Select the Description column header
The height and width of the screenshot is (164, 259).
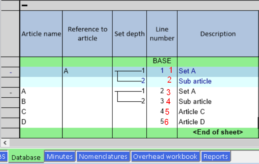click(218, 34)
